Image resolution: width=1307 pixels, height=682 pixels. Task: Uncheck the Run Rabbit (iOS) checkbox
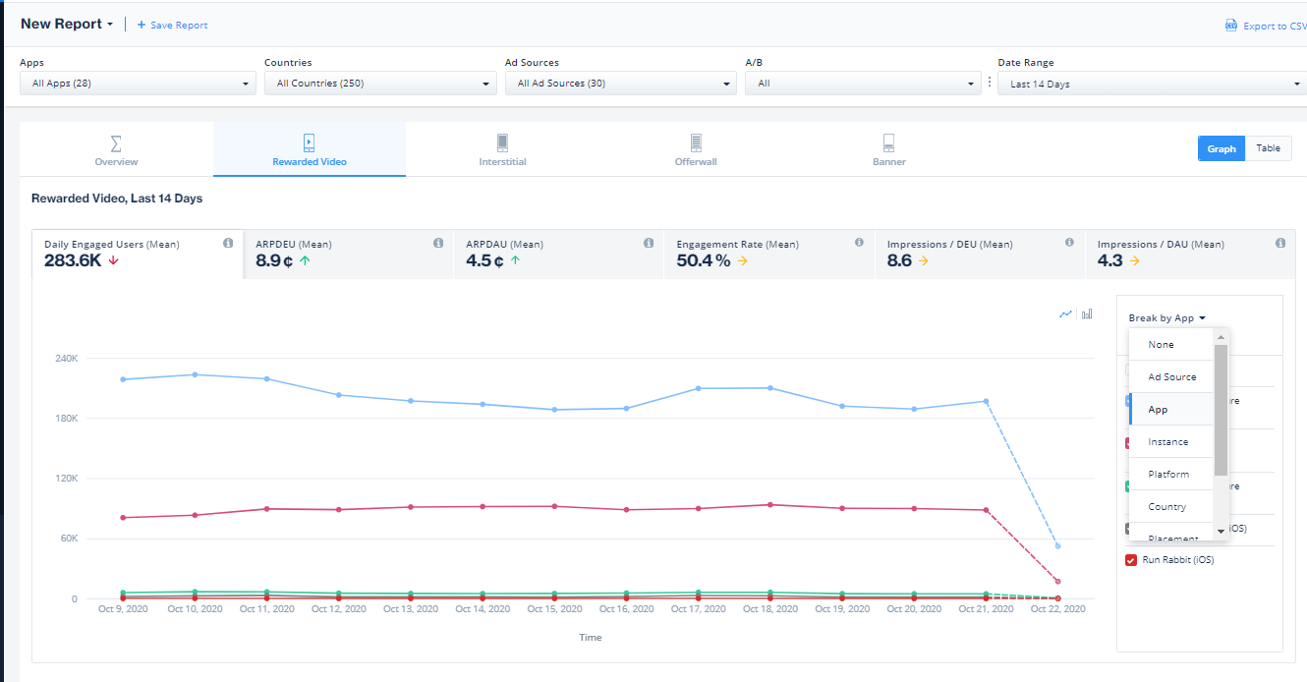click(1130, 559)
